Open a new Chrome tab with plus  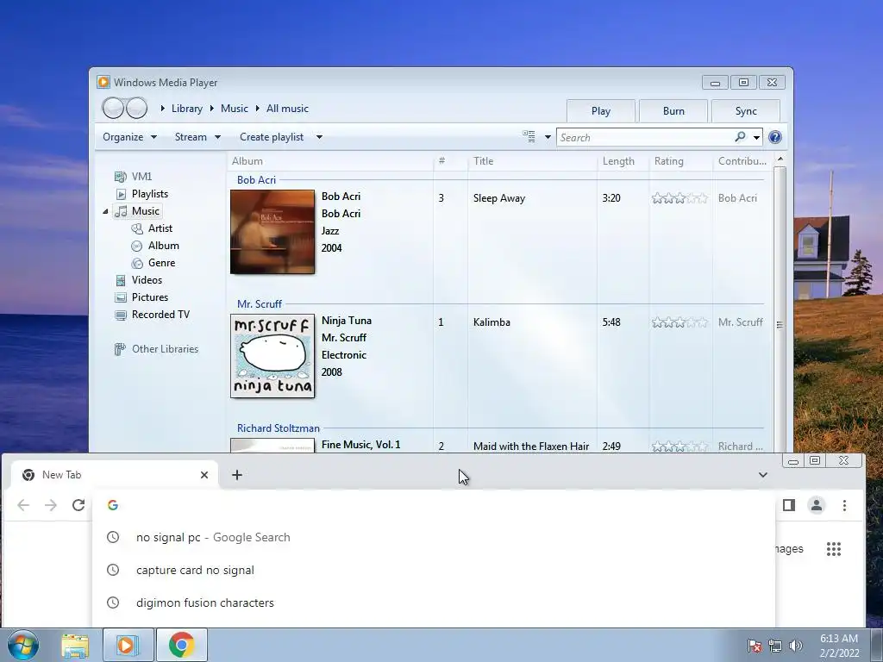237,475
